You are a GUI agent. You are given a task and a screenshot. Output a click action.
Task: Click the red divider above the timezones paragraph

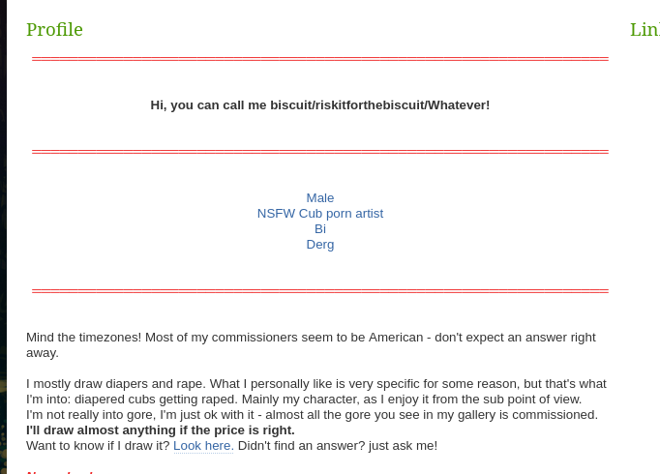coord(319,290)
